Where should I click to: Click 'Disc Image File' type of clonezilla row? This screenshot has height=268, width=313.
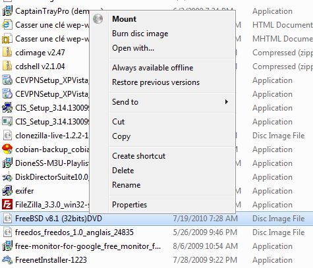pyautogui.click(x=279, y=136)
